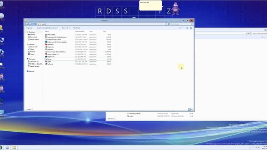Select Local Disk (C:) in navigation pane
The height and width of the screenshot is (150, 267).
click(x=34, y=61)
